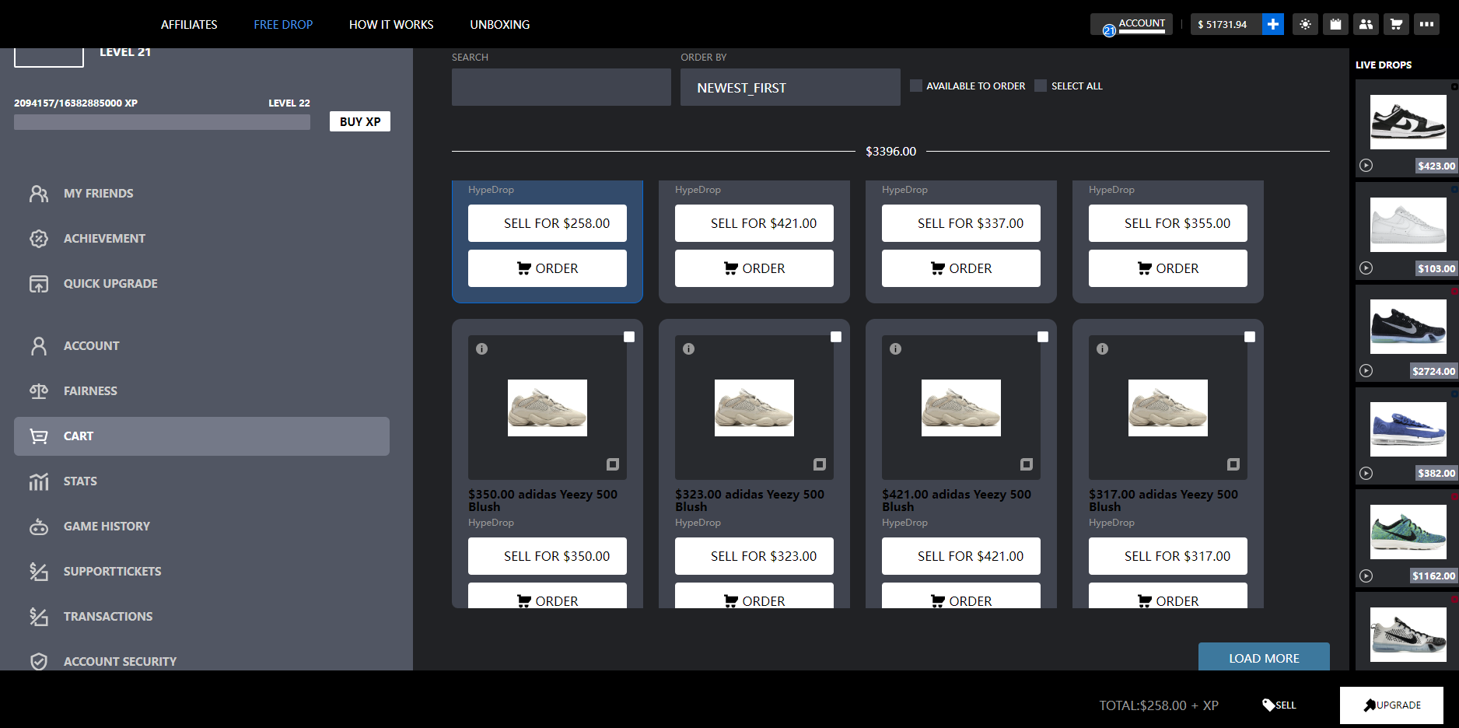Click the Load More button
The width and height of the screenshot is (1459, 728).
coord(1264,657)
